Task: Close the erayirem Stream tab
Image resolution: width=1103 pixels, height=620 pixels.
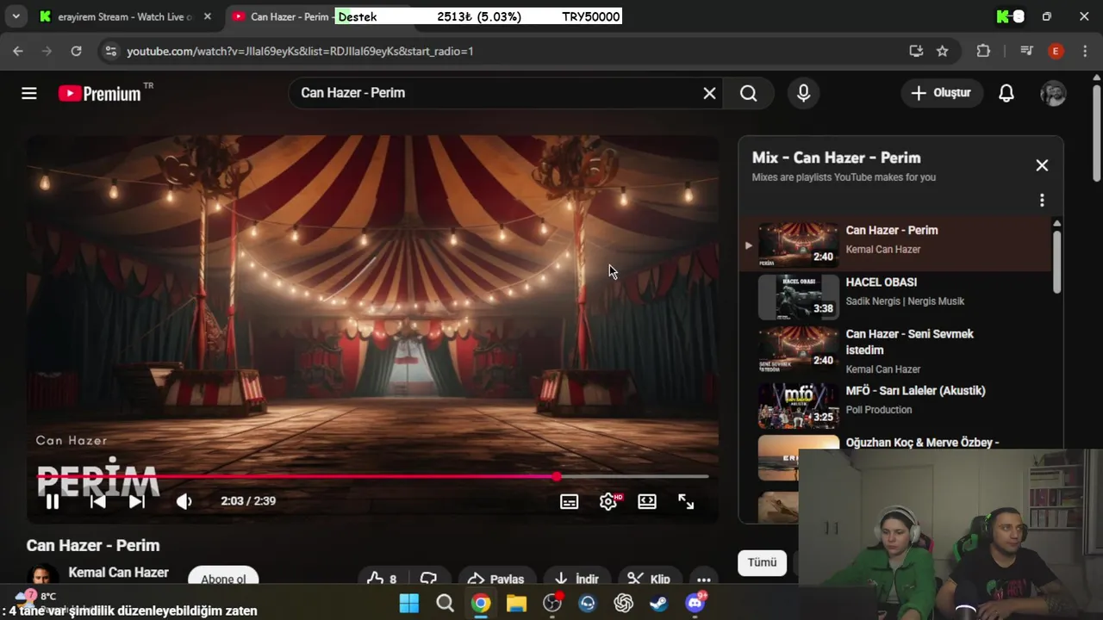Action: pos(207,16)
